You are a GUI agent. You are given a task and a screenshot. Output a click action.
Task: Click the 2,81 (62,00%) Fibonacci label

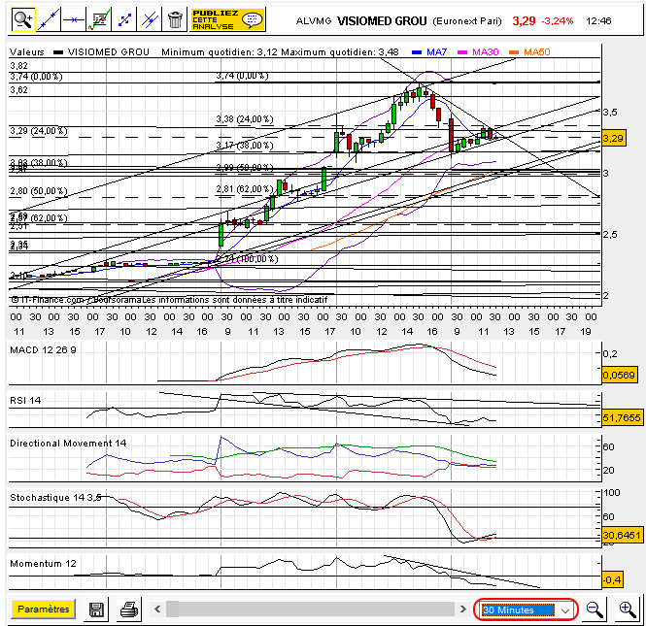[245, 189]
